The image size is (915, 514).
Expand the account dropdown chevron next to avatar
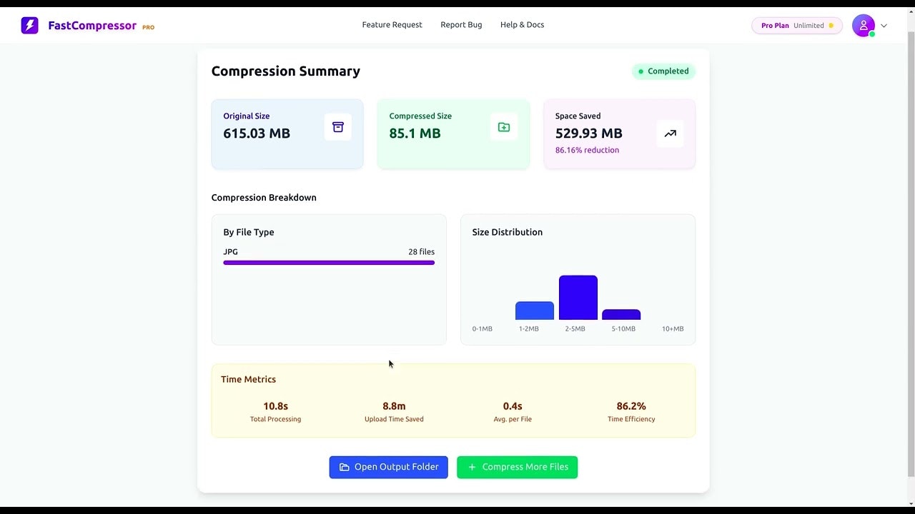click(884, 25)
